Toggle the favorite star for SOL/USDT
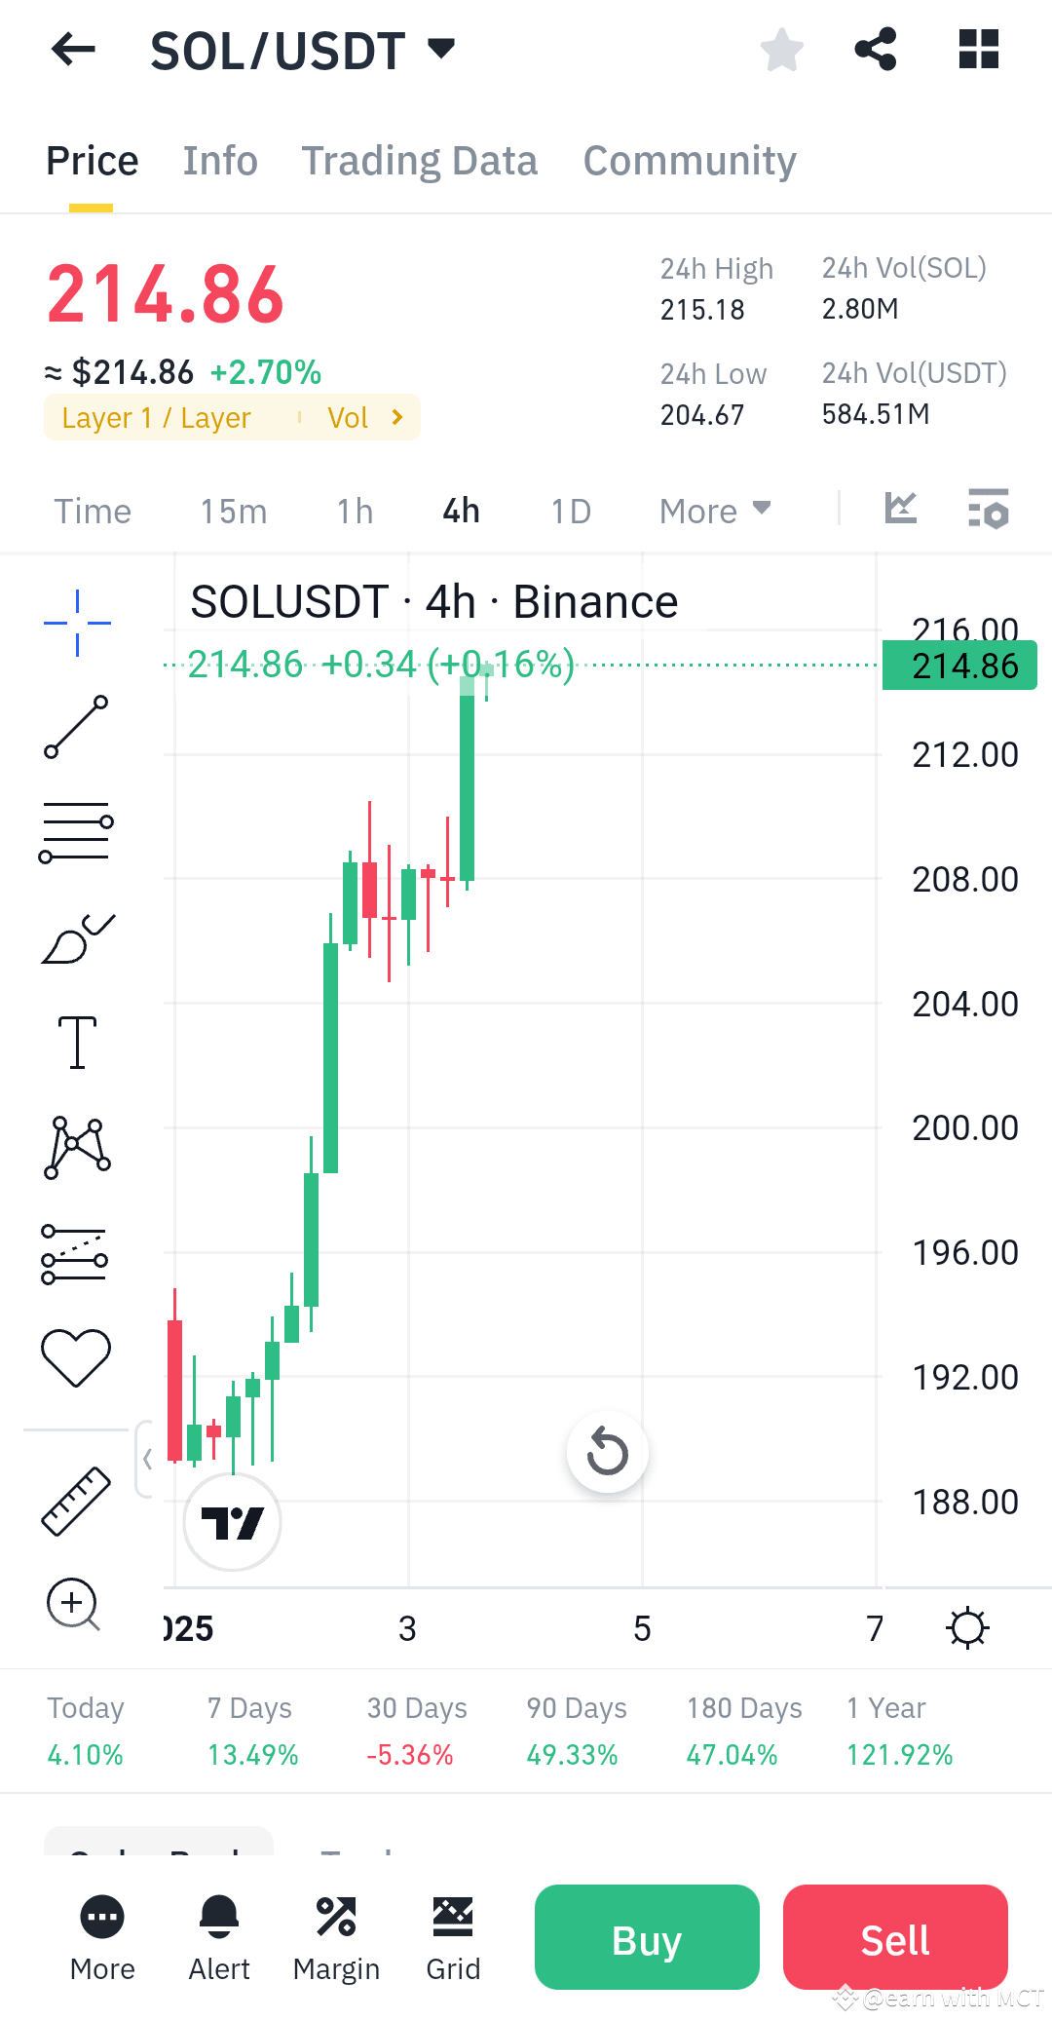The image size is (1052, 2020). point(781,50)
